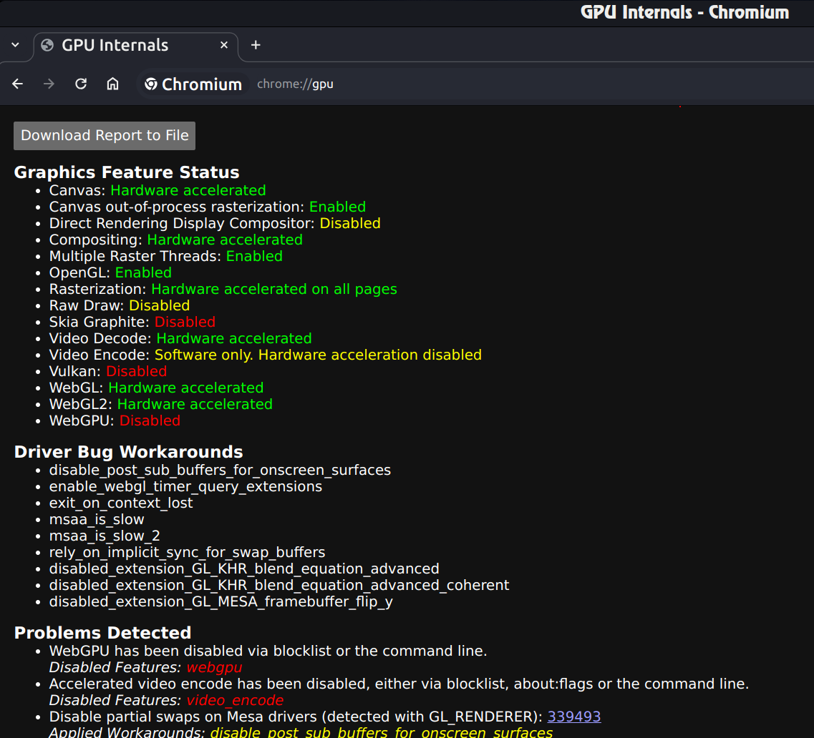The image size is (814, 738).
Task: Click disable_post_sub_buffers_for_onscreen_surfaces in Driver Bug Workarounds list
Action: (x=220, y=471)
